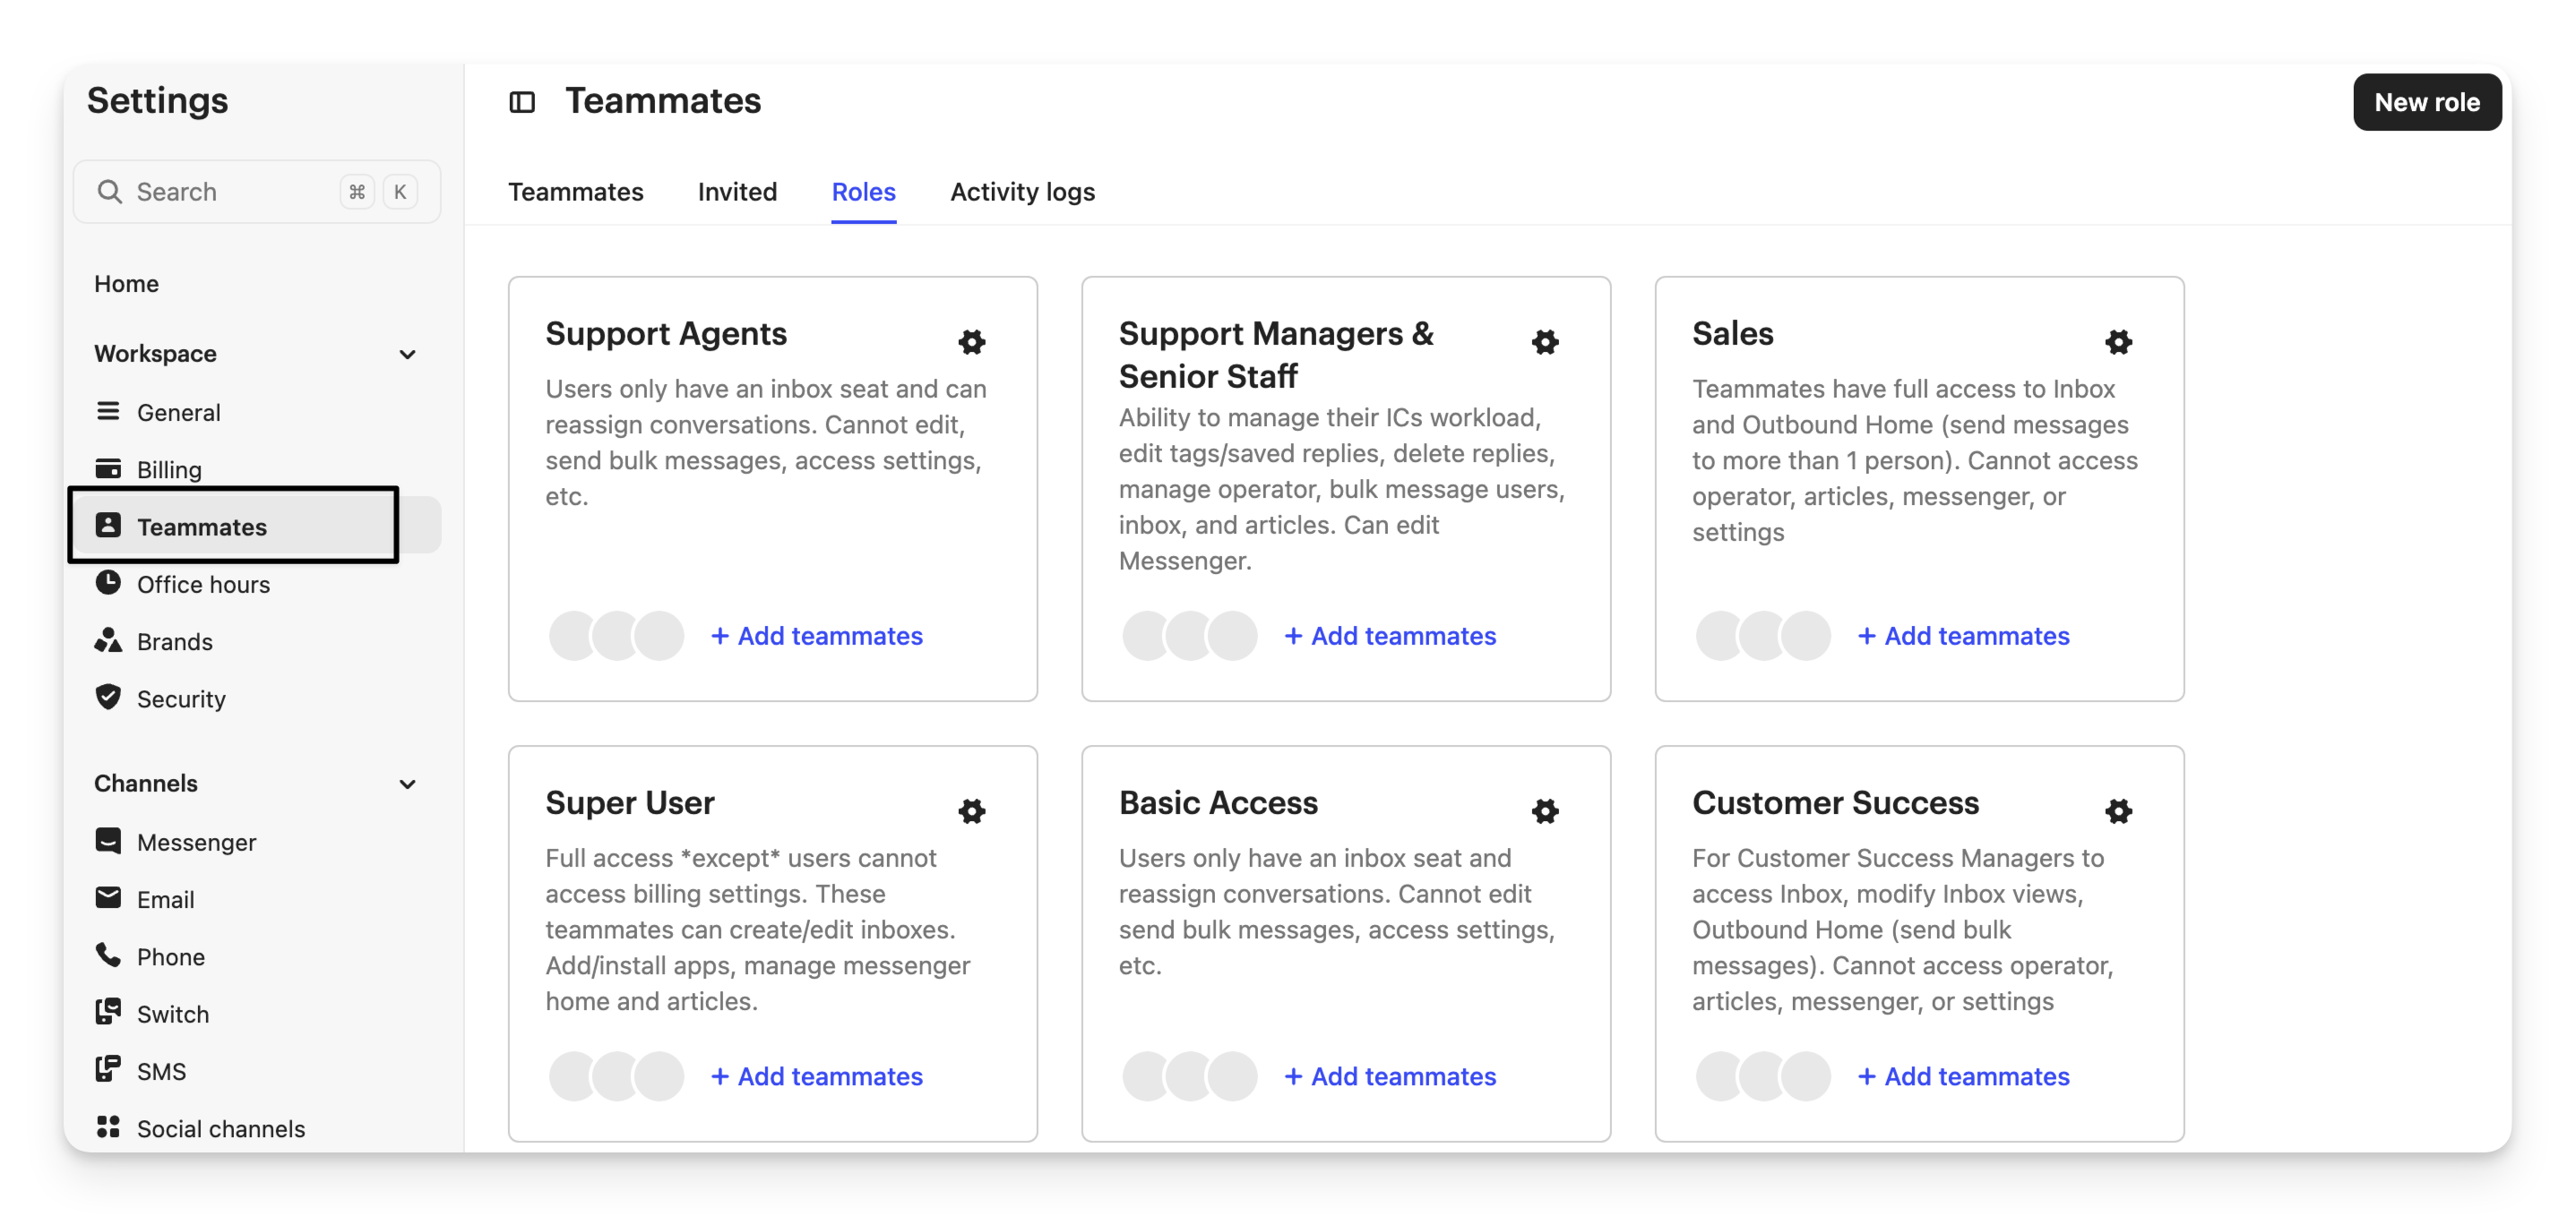2576x1216 pixels.
Task: Click gear on Basic Access card
Action: coord(1545,810)
